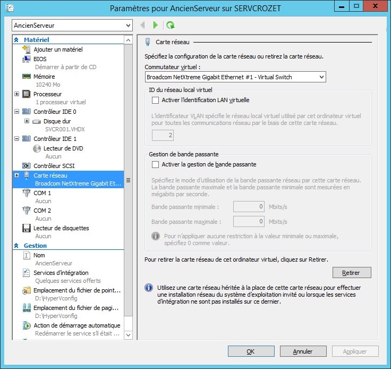Image resolution: width=391 pixels, height=369 pixels.
Task: Click the Mémoire RAM icon
Action: click(27, 77)
